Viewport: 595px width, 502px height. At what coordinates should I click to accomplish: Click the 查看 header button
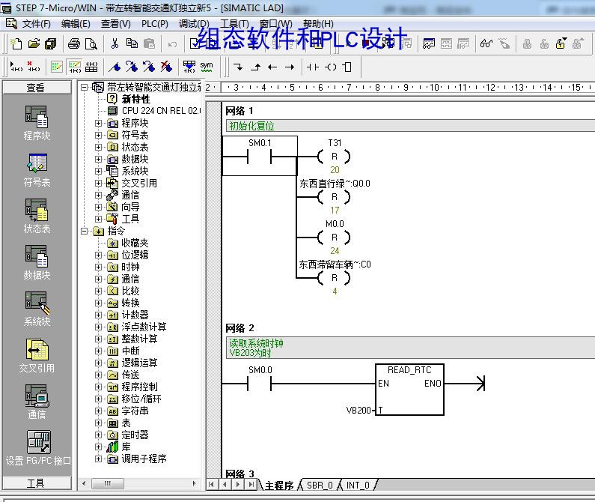(x=37, y=88)
